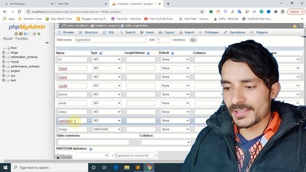Click the green shield extension icon
The image size is (306, 172).
coord(211,11)
